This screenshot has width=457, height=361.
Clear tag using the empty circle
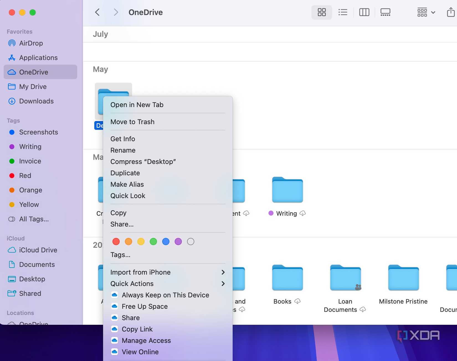[191, 242]
